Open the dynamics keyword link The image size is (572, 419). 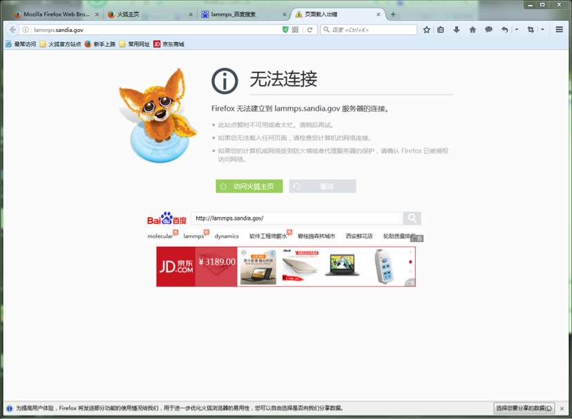pyautogui.click(x=227, y=236)
